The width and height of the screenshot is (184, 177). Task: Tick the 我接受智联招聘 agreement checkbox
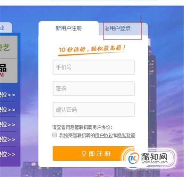point(55,135)
